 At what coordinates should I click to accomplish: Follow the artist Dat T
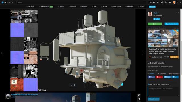tap(157, 19)
